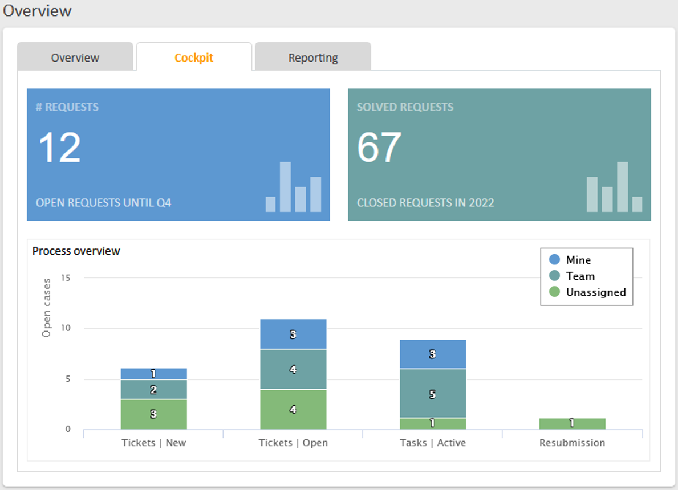
Task: Toggle the Team series in legend
Action: 580,276
